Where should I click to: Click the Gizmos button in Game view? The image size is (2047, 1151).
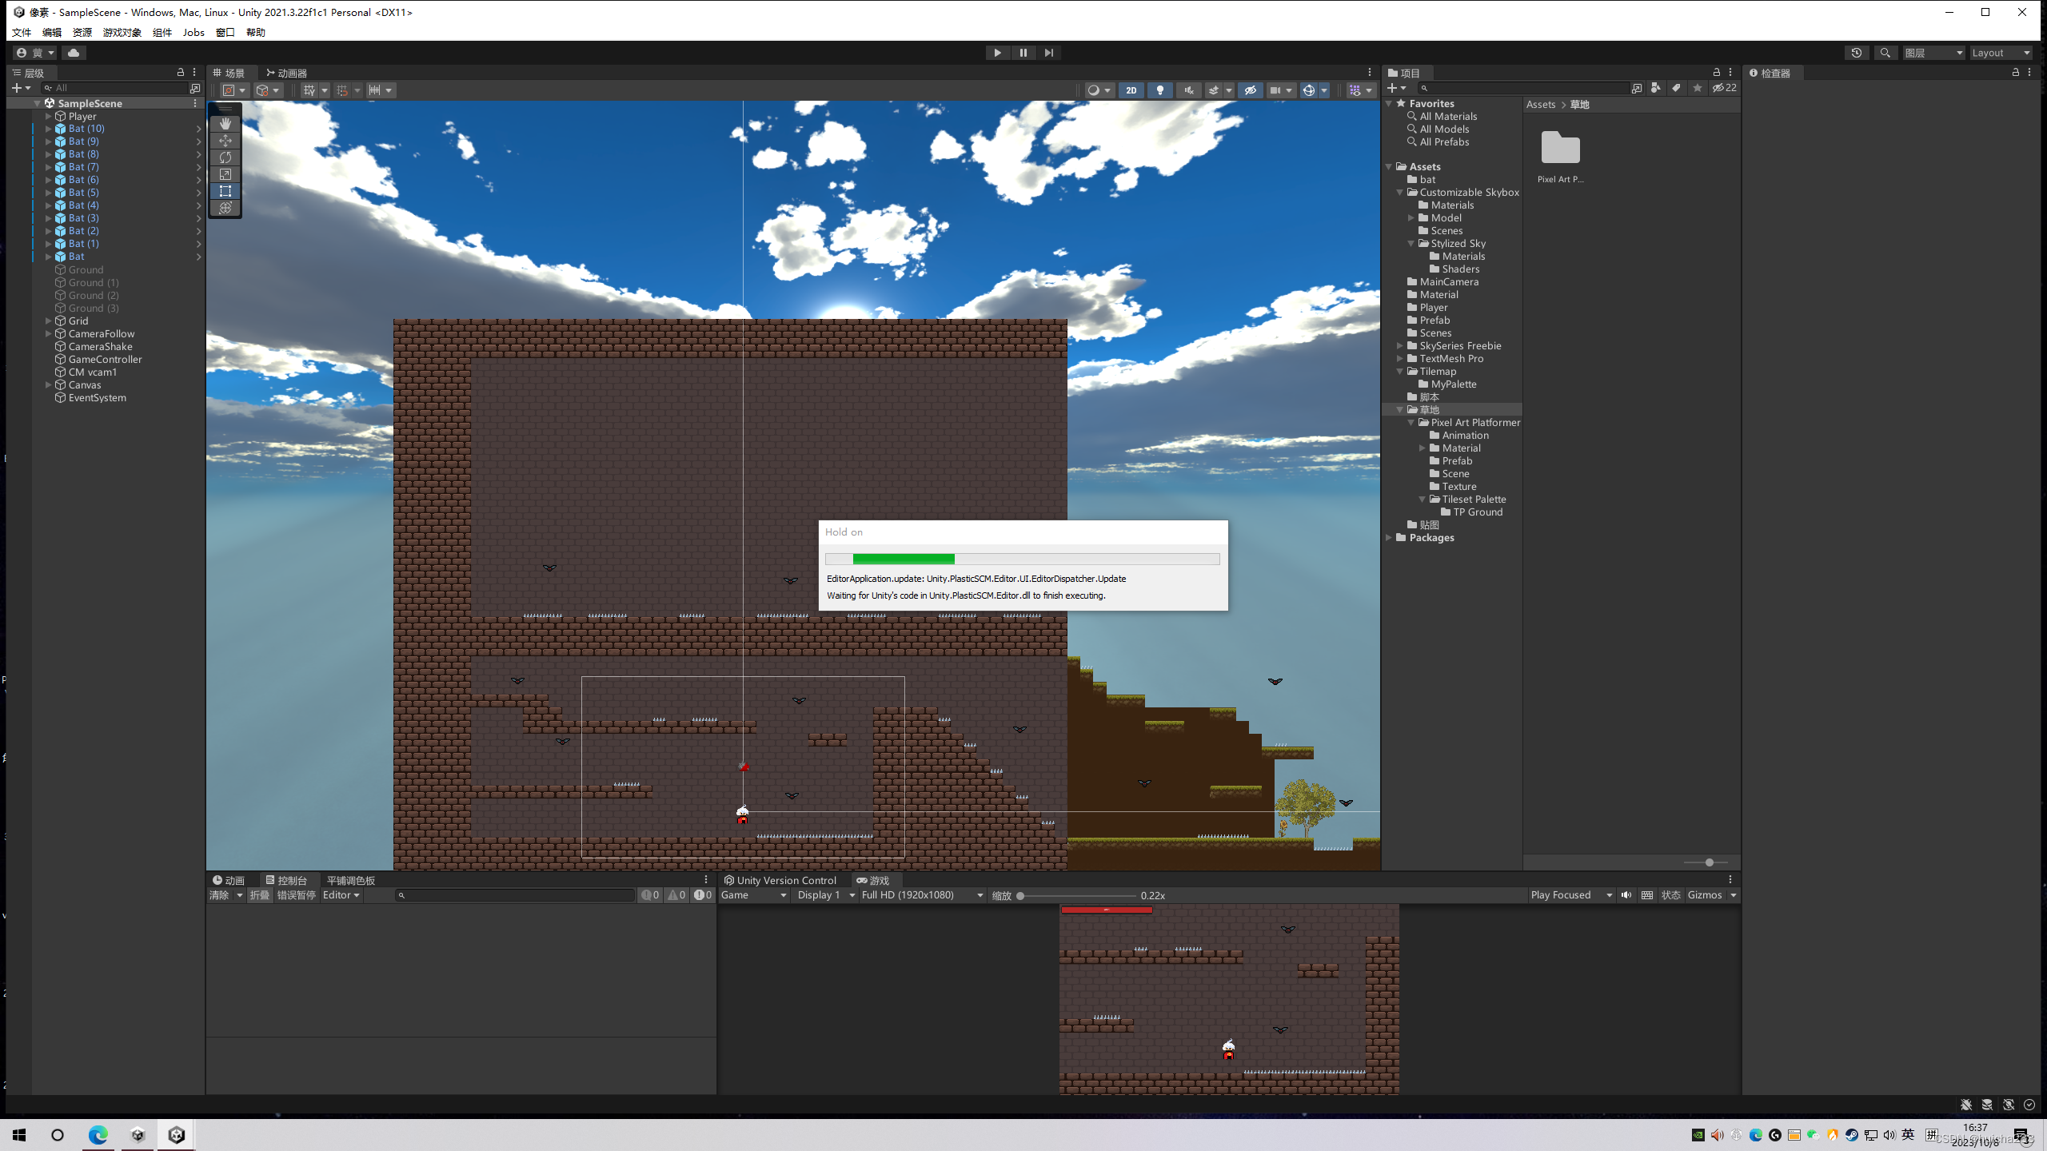(1705, 895)
